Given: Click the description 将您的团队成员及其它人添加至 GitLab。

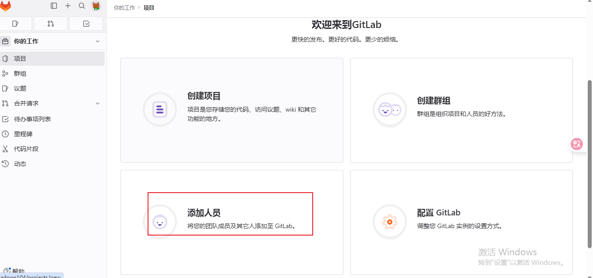Looking at the screenshot, I should tap(242, 226).
